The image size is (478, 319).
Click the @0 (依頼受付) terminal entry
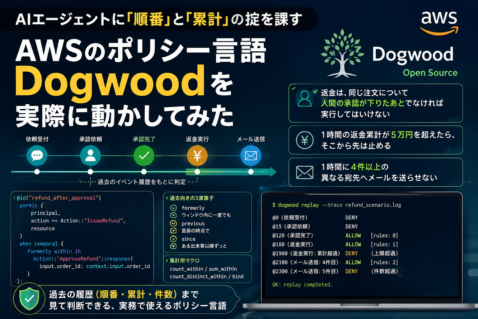pyautogui.click(x=290, y=217)
